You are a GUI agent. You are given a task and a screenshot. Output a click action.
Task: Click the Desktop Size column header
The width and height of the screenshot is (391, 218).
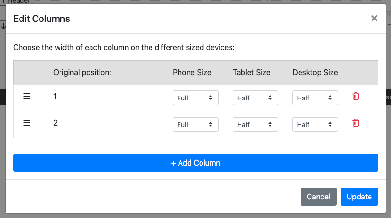(x=315, y=73)
